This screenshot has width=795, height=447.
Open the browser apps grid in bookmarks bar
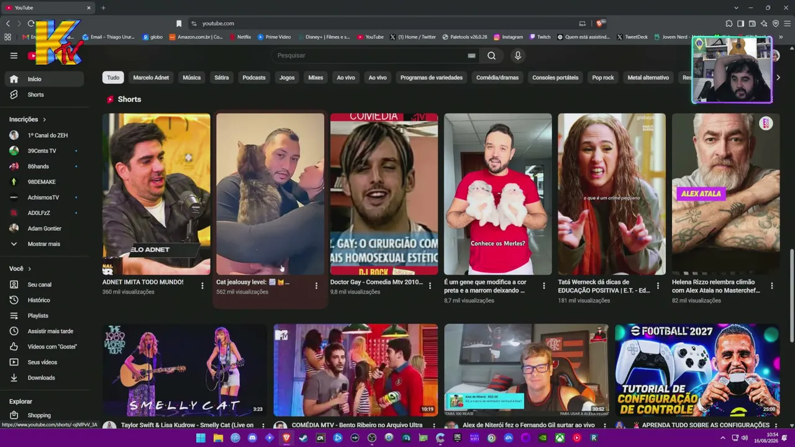7,37
